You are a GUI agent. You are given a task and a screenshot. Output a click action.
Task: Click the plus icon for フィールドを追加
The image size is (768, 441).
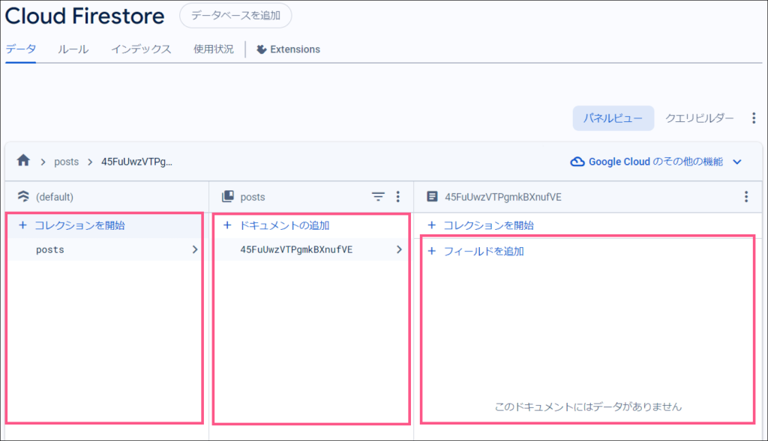[431, 252]
